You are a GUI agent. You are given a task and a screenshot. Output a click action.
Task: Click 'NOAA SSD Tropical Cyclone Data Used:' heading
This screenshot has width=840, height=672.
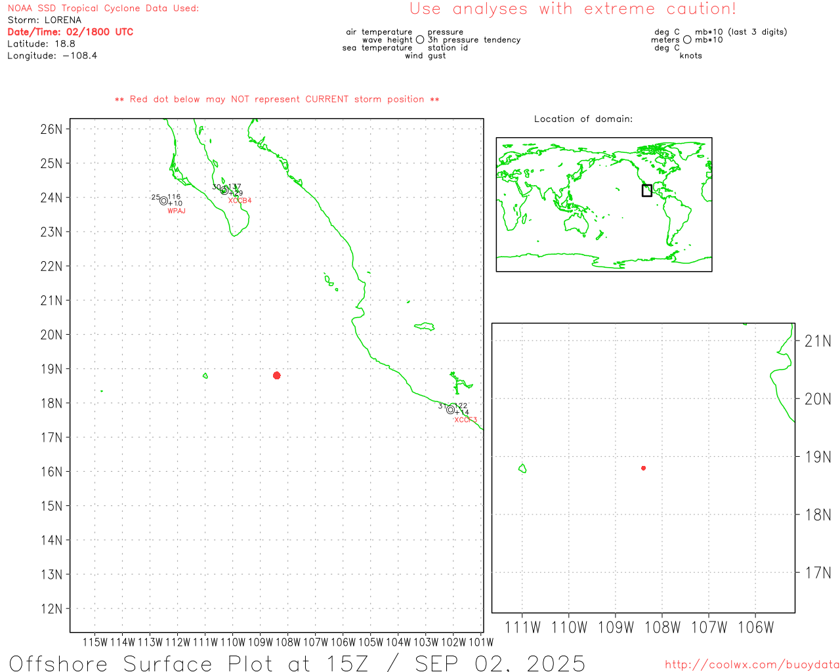point(103,8)
